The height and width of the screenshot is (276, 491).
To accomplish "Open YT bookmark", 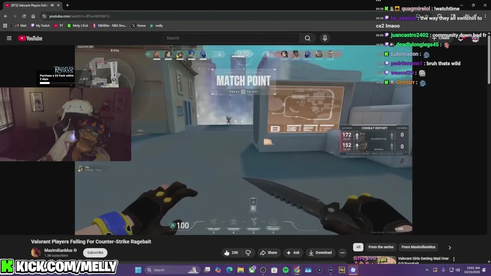I will 59,26.
